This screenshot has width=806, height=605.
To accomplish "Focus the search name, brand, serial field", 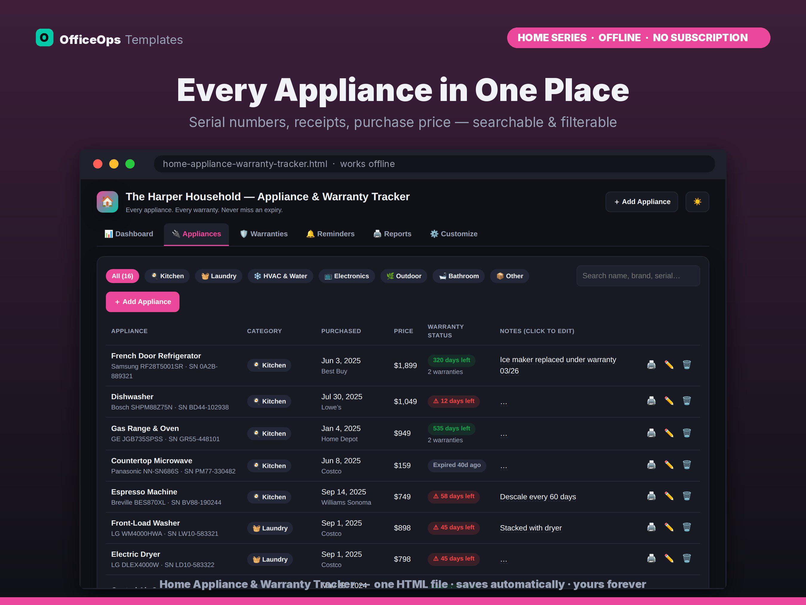I will (638, 276).
